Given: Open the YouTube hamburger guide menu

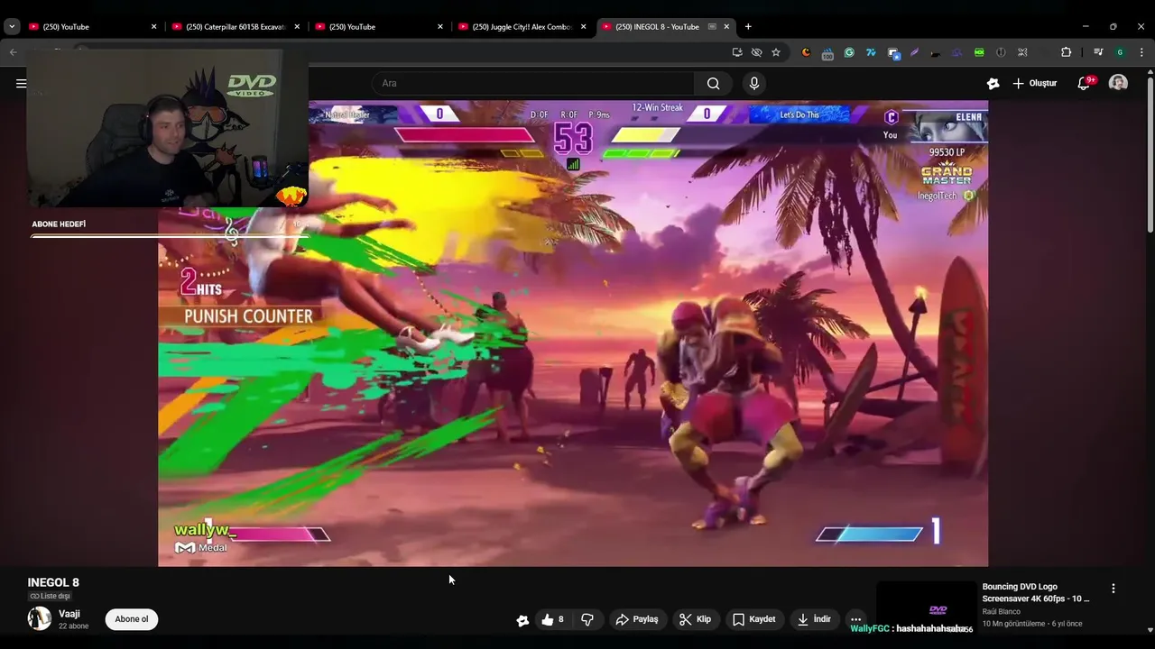Looking at the screenshot, I should [x=21, y=83].
